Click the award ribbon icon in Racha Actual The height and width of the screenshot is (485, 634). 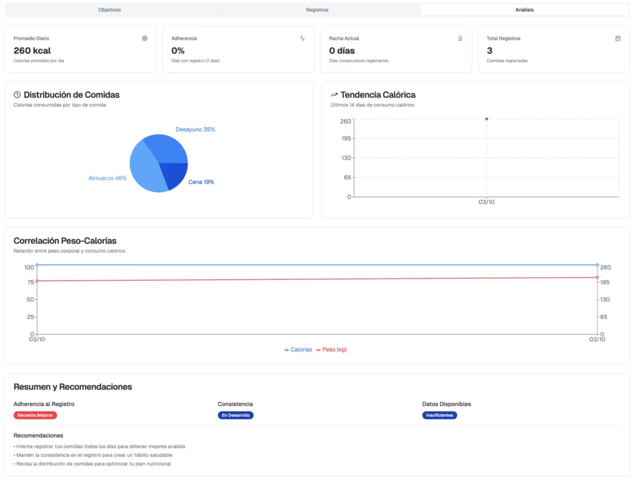[x=460, y=38]
